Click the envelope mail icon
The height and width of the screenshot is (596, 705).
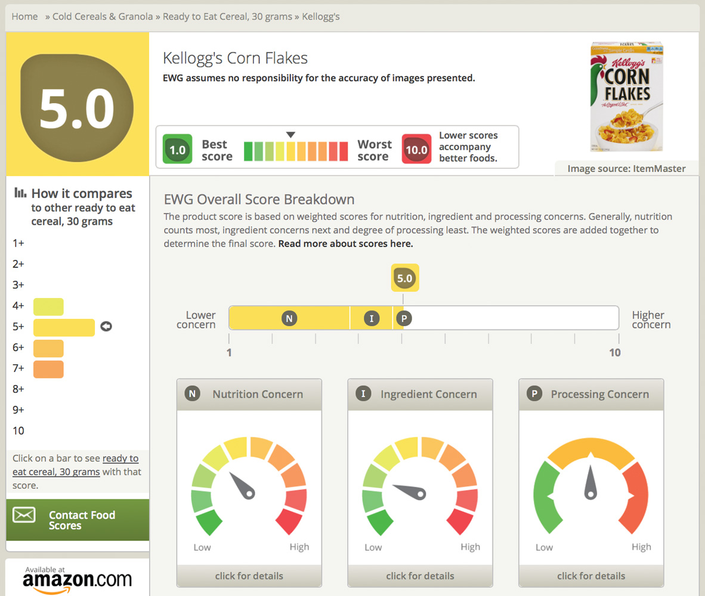24,515
